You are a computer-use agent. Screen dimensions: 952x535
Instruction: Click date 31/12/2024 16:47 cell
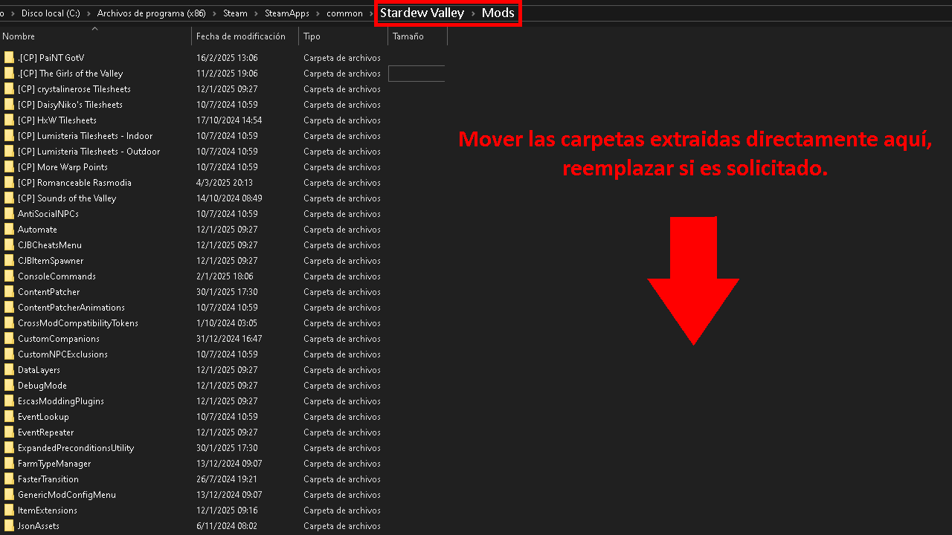(x=229, y=339)
